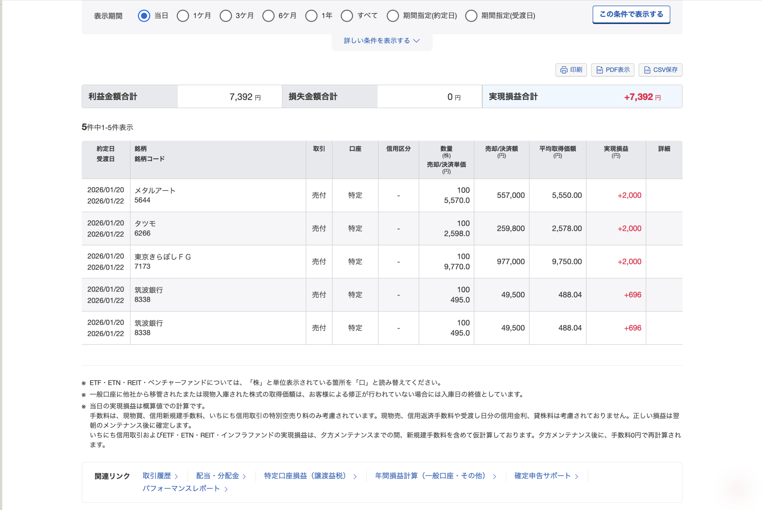The image size is (762, 510).
Task: Click the down chevron beside 詳しい条件
Action: pyautogui.click(x=416, y=41)
